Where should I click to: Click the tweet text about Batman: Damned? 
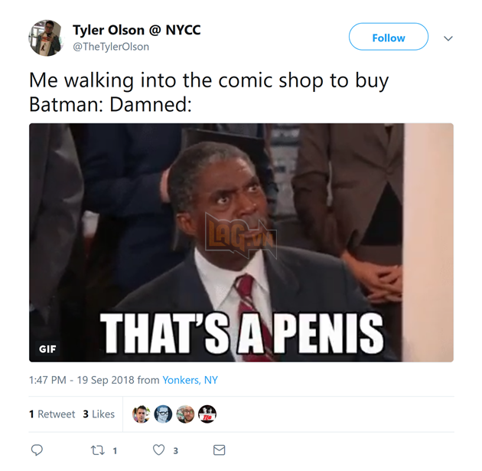(209, 93)
